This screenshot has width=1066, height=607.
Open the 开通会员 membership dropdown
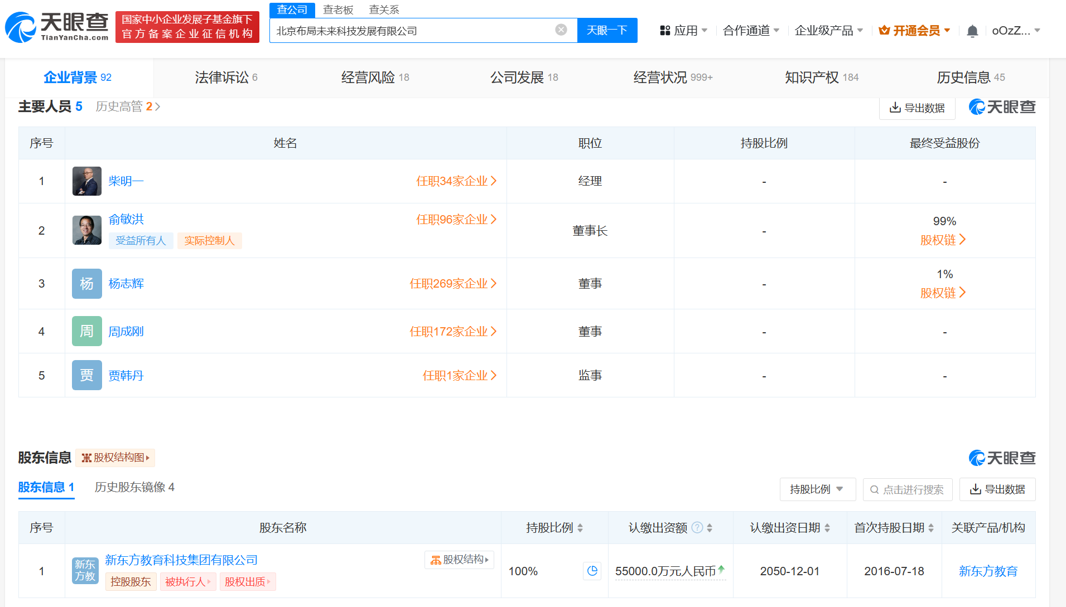click(914, 31)
